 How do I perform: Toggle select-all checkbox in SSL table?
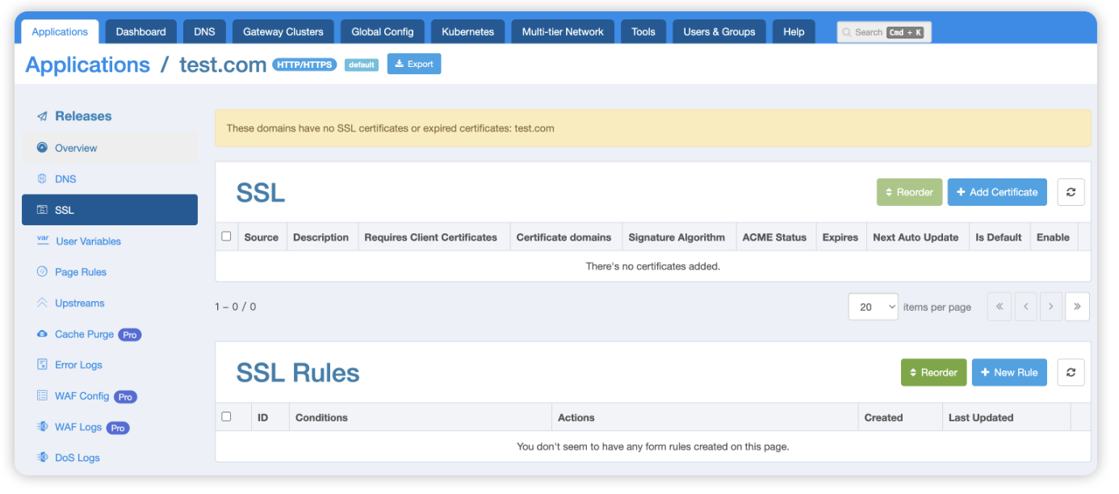[226, 237]
